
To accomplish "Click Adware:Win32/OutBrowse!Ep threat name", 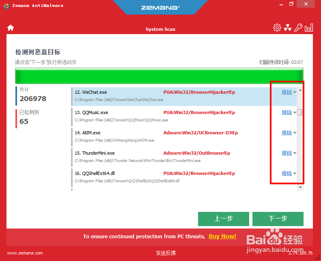I will 196,153.
